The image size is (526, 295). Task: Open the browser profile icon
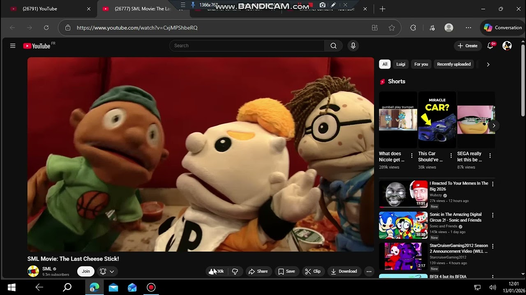pos(449,27)
